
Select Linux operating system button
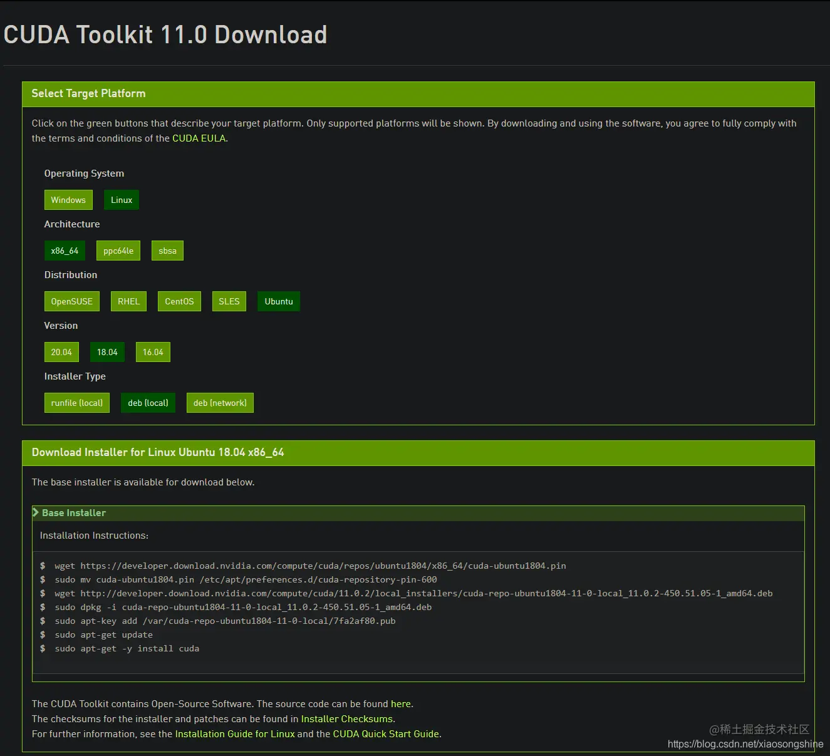(122, 200)
